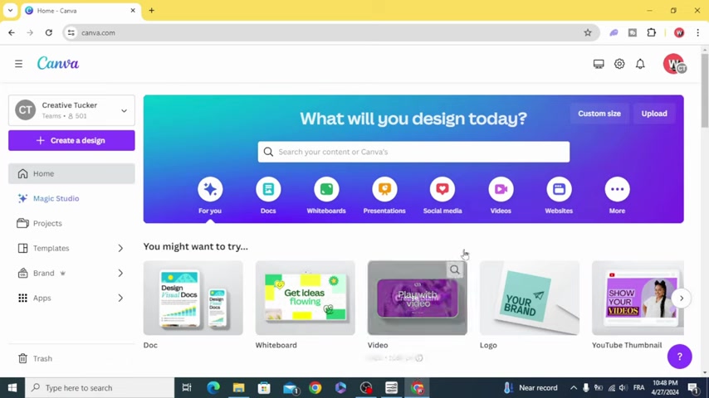
Task: Select the Websites category icon
Action: click(x=559, y=189)
